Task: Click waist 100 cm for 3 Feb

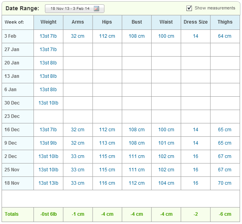Action: point(166,36)
